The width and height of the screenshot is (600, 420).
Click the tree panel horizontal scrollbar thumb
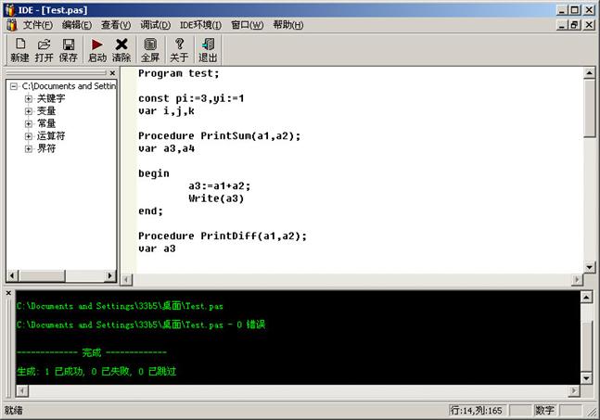point(42,275)
